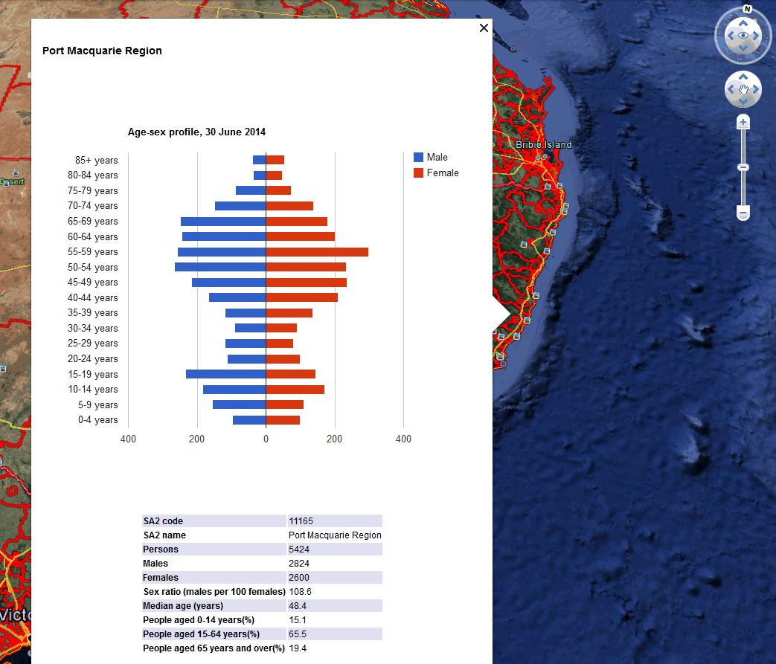
Task: Select the Bribie Island map label
Action: tap(544, 145)
